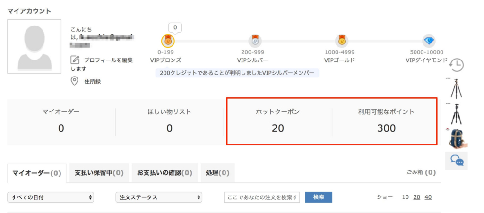Open the 処理 tab
Image resolution: width=484 pixels, height=213 pixels.
[217, 173]
